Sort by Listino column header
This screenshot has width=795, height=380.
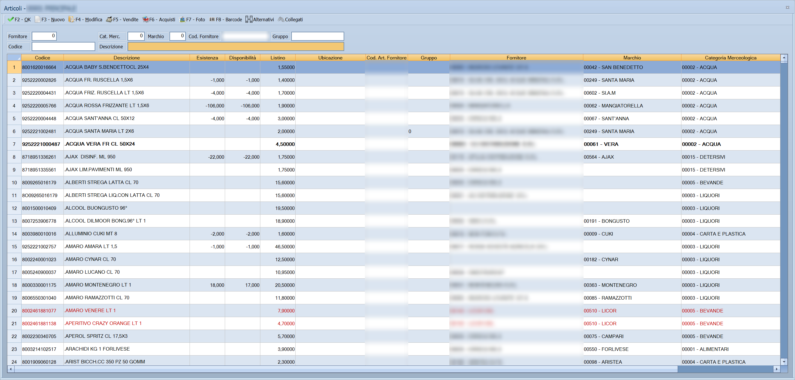[278, 58]
